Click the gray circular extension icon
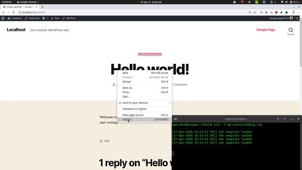The height and width of the screenshot is (170, 302). click(x=266, y=12)
